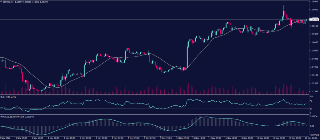Viewport: 320px width, 140px height.
Task: Click the GBPUSD,H1 chart title label
Action: 8,2
